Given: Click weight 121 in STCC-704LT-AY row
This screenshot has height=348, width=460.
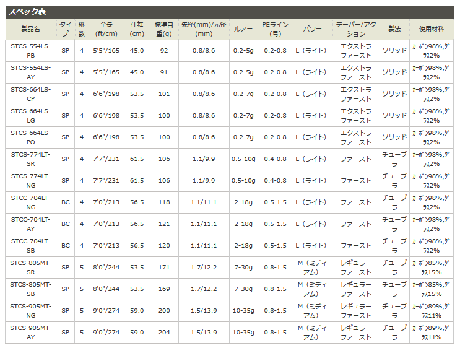Looking at the screenshot, I should coord(164,224).
